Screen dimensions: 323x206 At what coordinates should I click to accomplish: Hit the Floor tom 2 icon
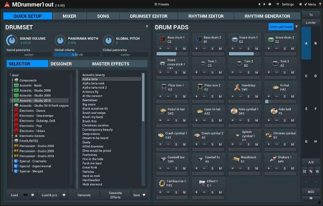pos(200,87)
